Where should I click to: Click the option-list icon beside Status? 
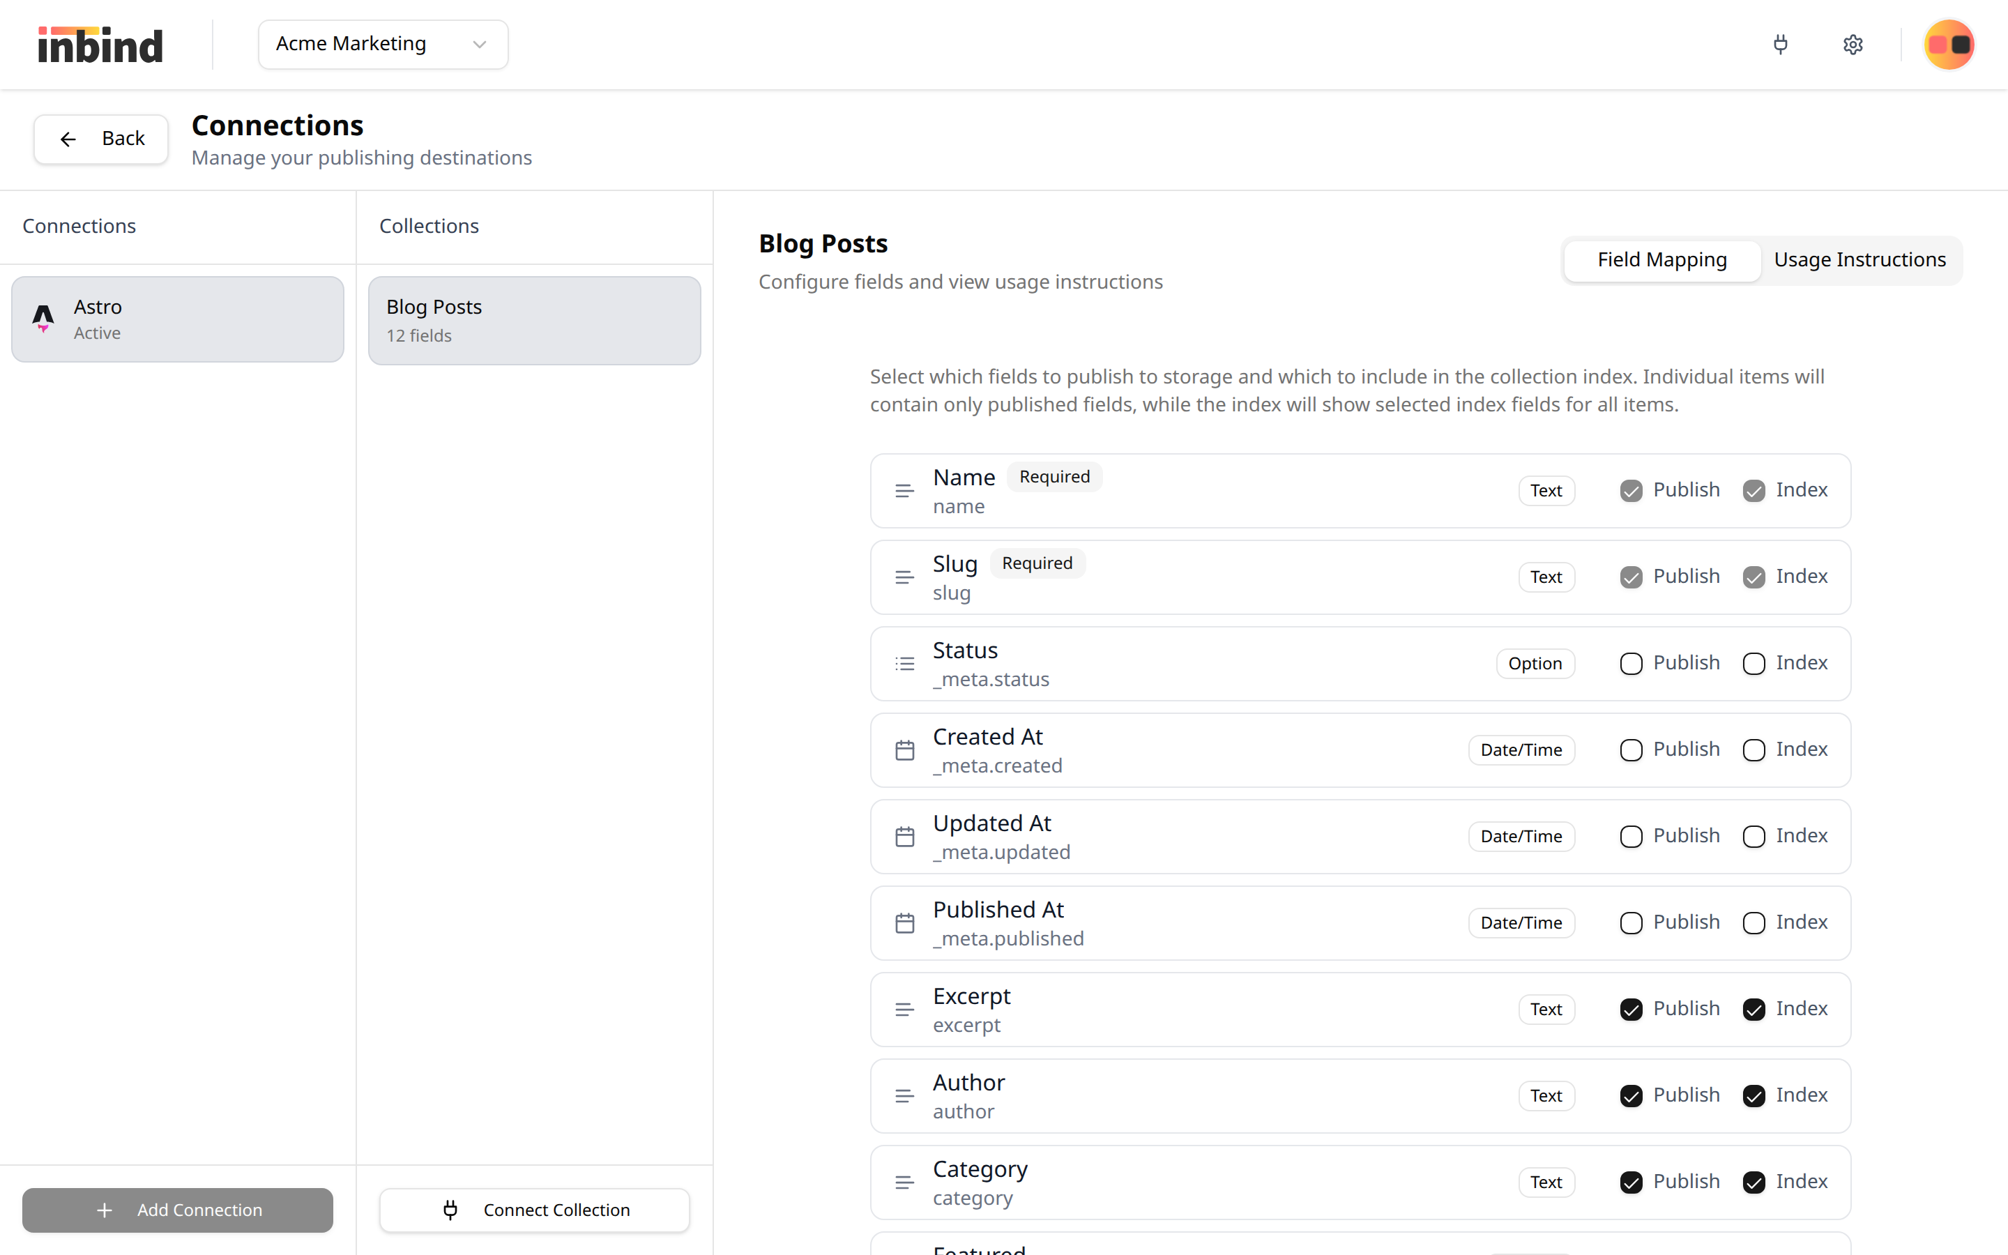tap(904, 663)
